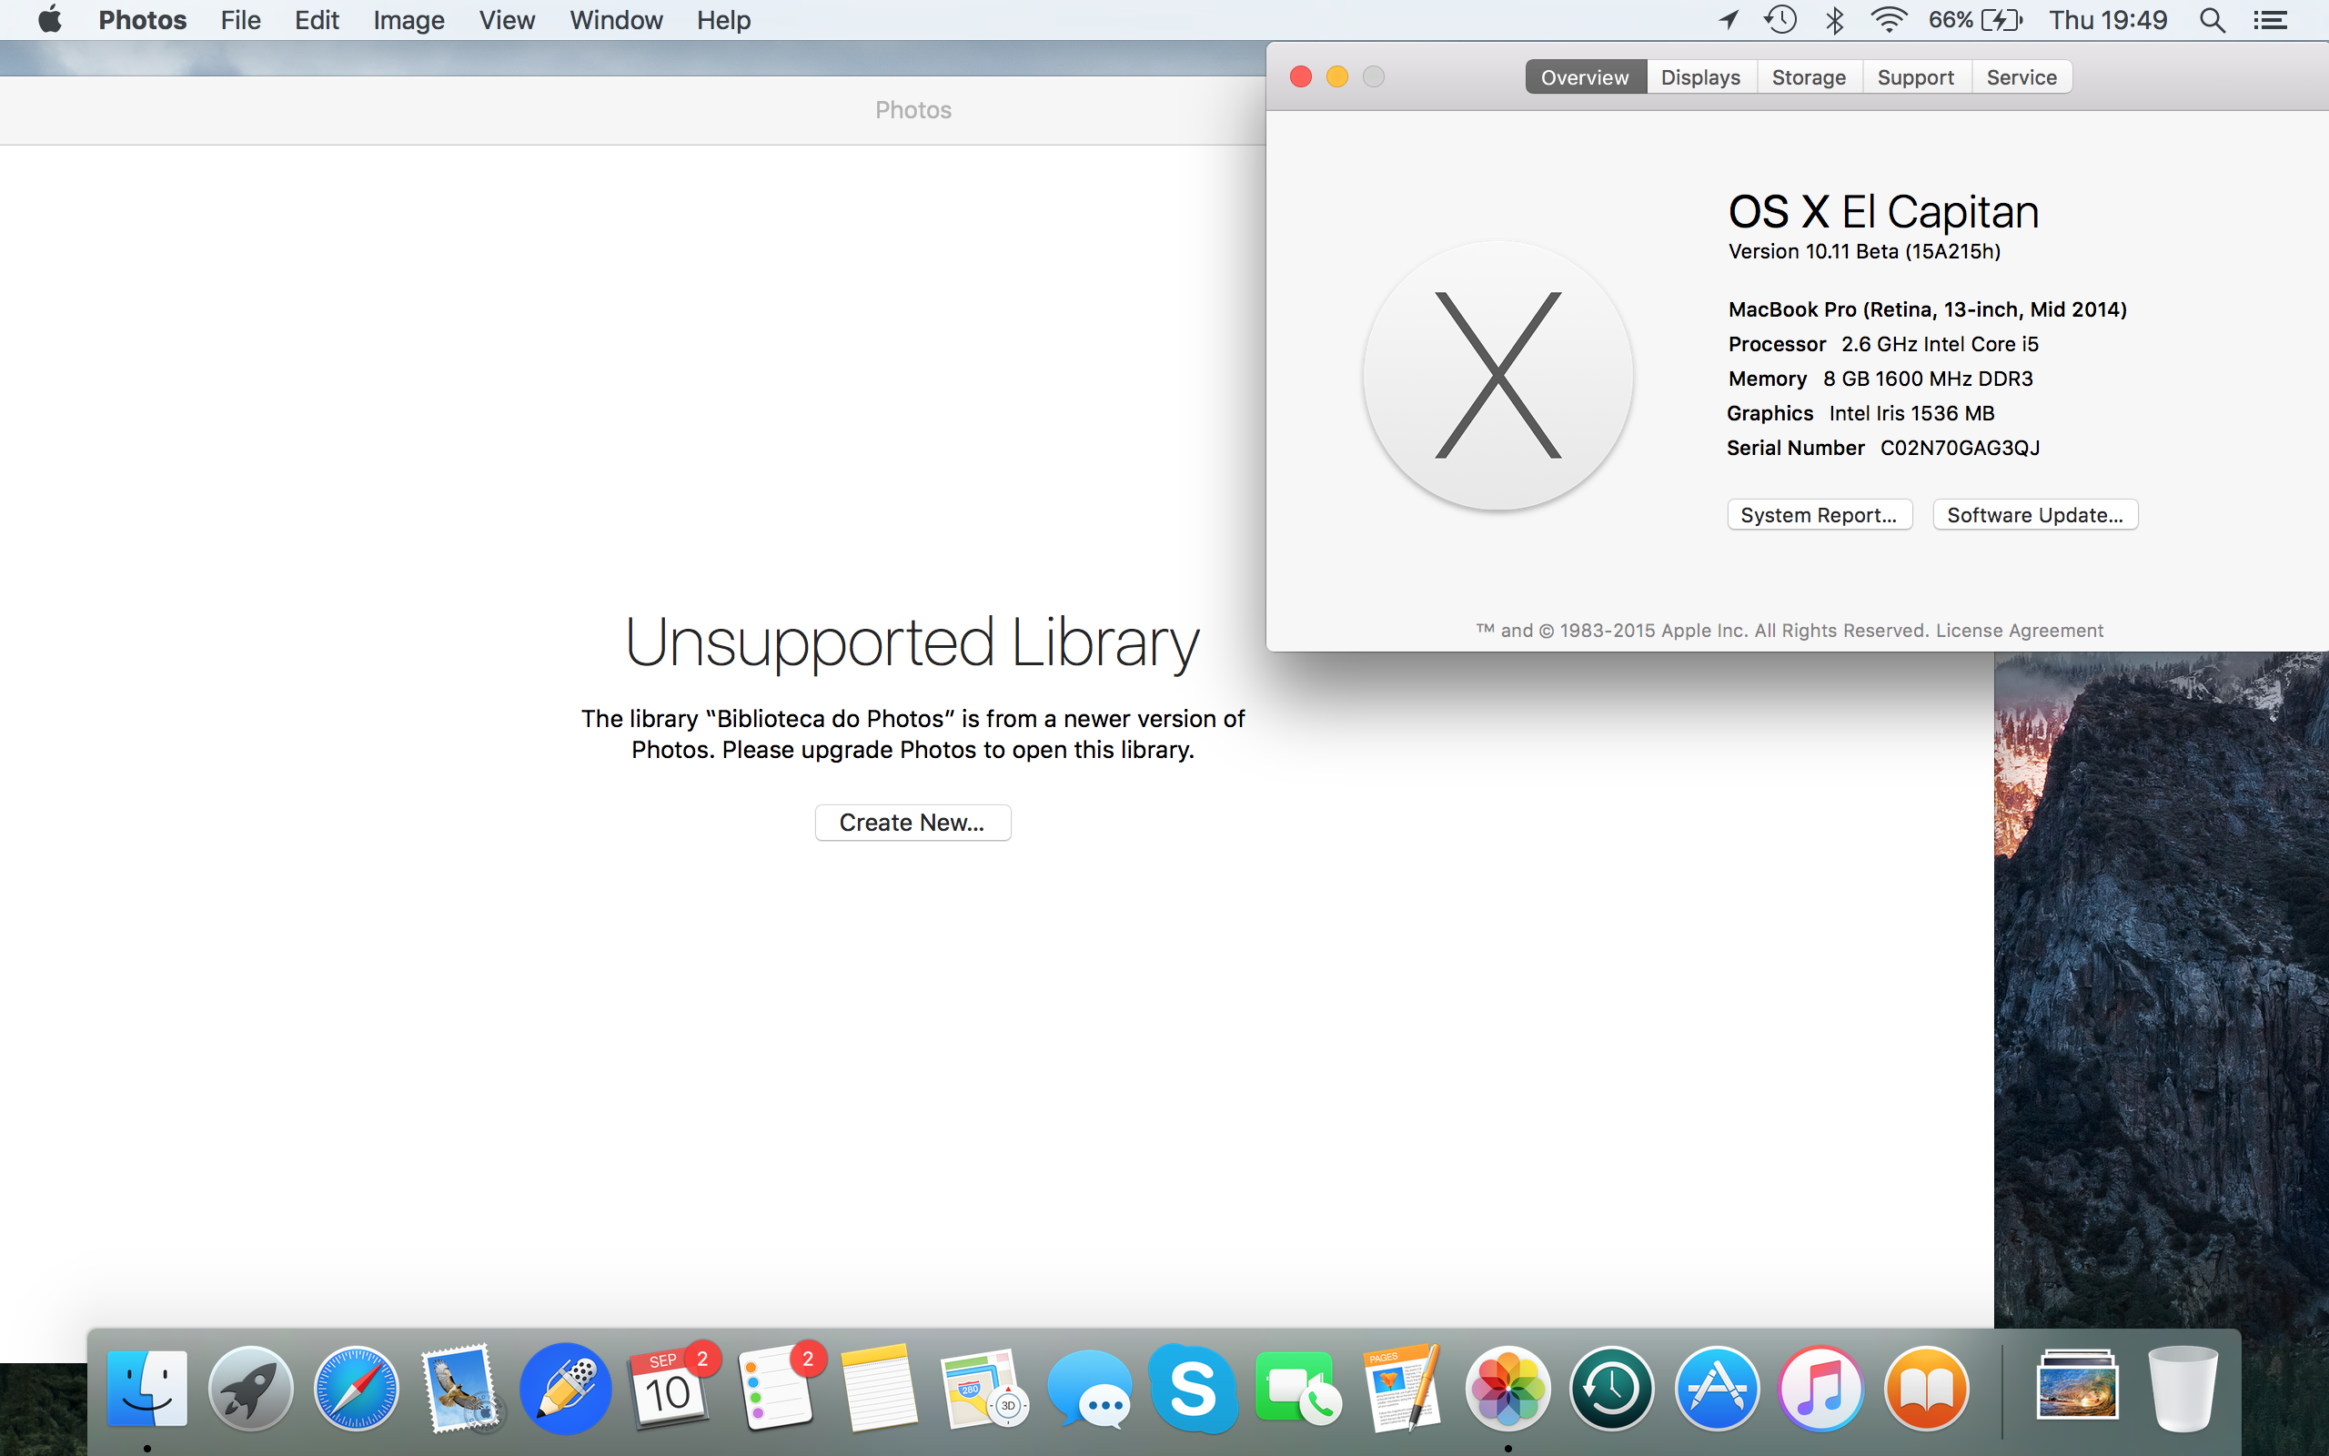Image resolution: width=2329 pixels, height=1456 pixels.
Task: Close the About This Mac window
Action: click(1301, 77)
